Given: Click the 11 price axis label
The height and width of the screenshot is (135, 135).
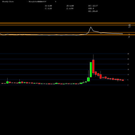Looking at the screenshot, I should pos(128,75).
